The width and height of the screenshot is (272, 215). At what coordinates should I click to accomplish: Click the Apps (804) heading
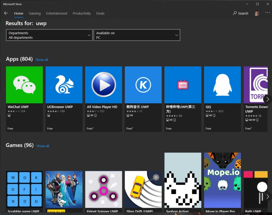tap(19, 59)
